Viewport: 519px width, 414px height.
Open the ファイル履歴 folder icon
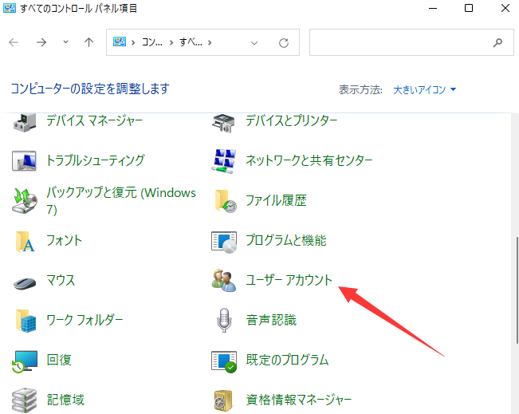tap(225, 201)
